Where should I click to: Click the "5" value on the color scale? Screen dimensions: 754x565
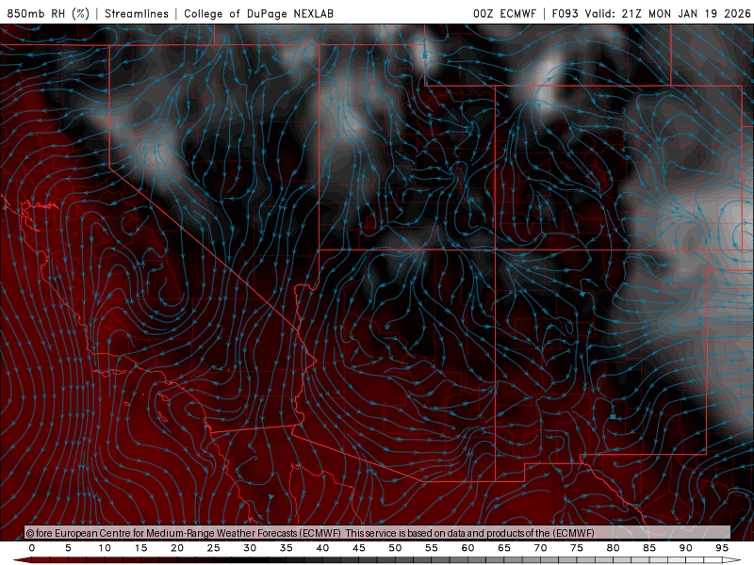click(x=68, y=548)
